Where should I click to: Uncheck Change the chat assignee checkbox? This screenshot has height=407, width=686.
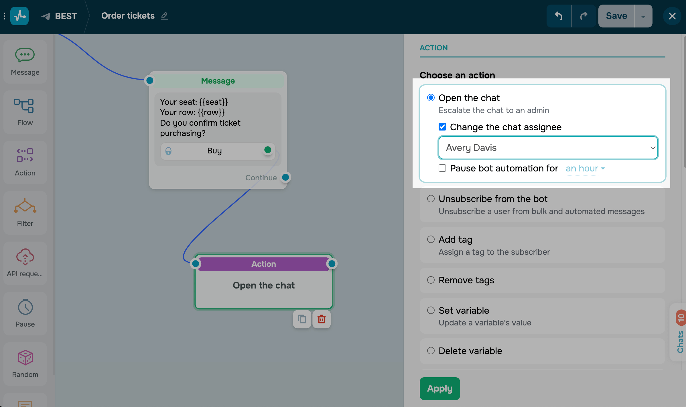coord(442,127)
